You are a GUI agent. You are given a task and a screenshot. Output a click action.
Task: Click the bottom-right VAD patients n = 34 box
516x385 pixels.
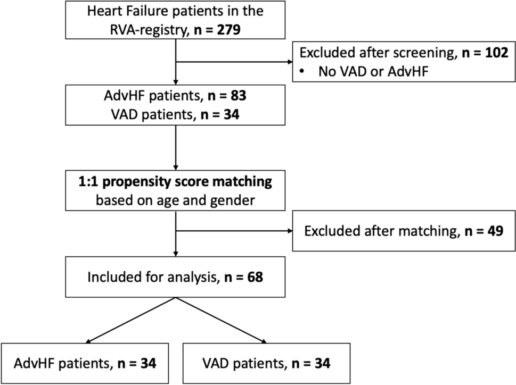pos(266,363)
